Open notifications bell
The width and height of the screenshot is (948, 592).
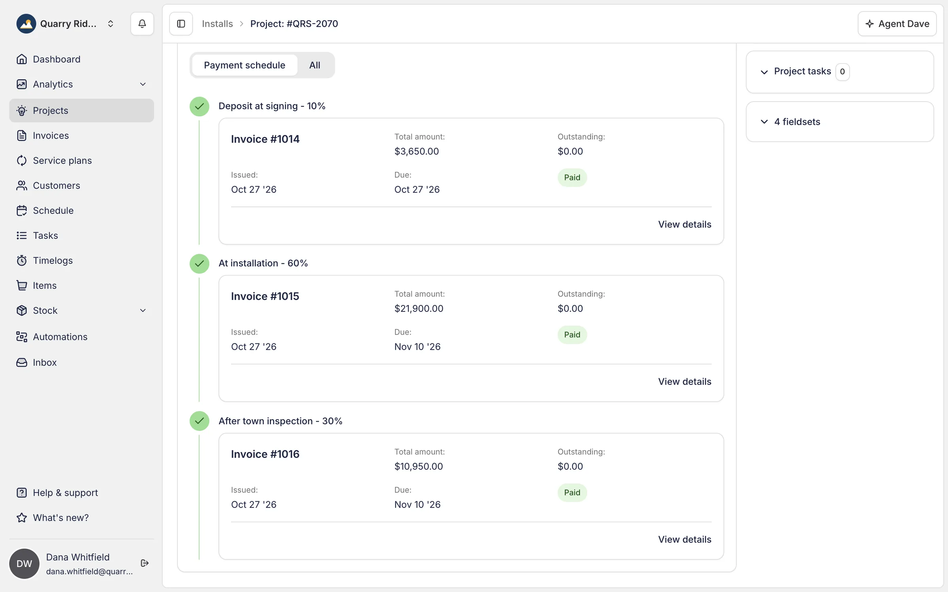click(x=142, y=24)
